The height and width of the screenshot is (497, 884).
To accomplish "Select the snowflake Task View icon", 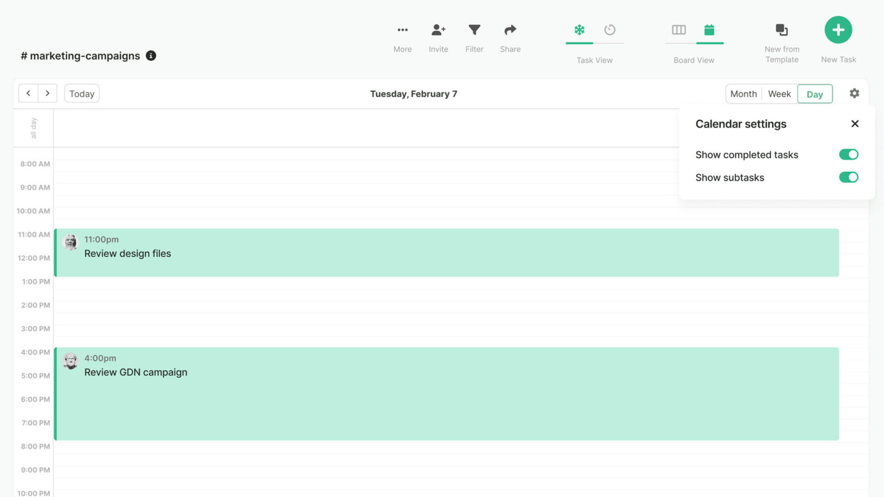I will [579, 30].
